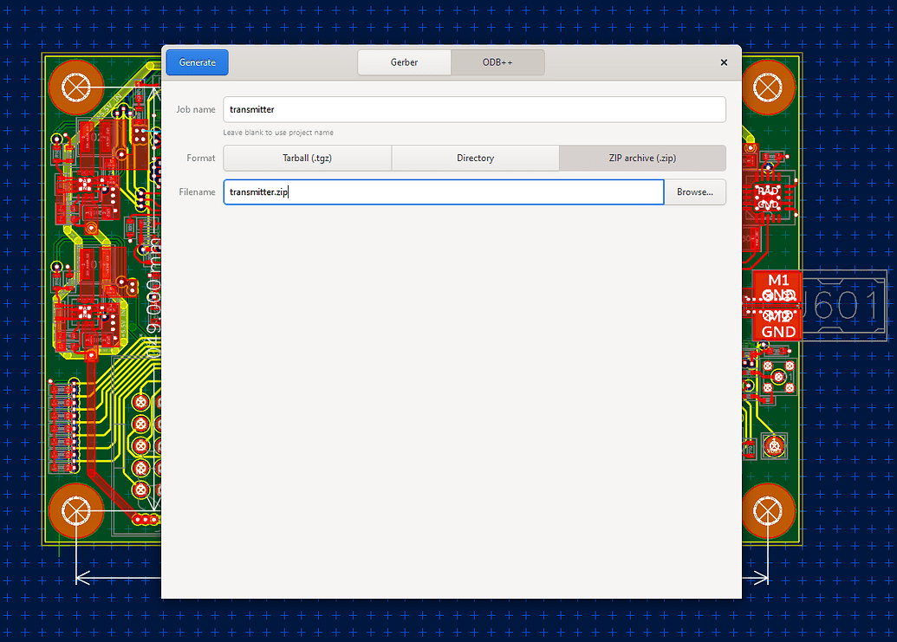Image resolution: width=897 pixels, height=642 pixels.
Task: Click inside the Filename text field
Action: pos(442,191)
